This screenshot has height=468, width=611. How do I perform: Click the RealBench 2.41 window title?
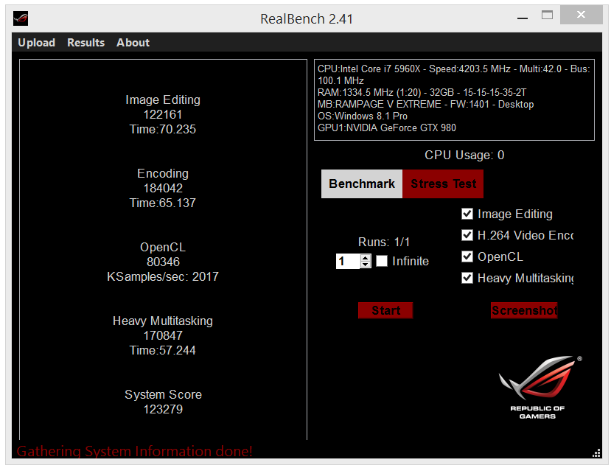307,18
